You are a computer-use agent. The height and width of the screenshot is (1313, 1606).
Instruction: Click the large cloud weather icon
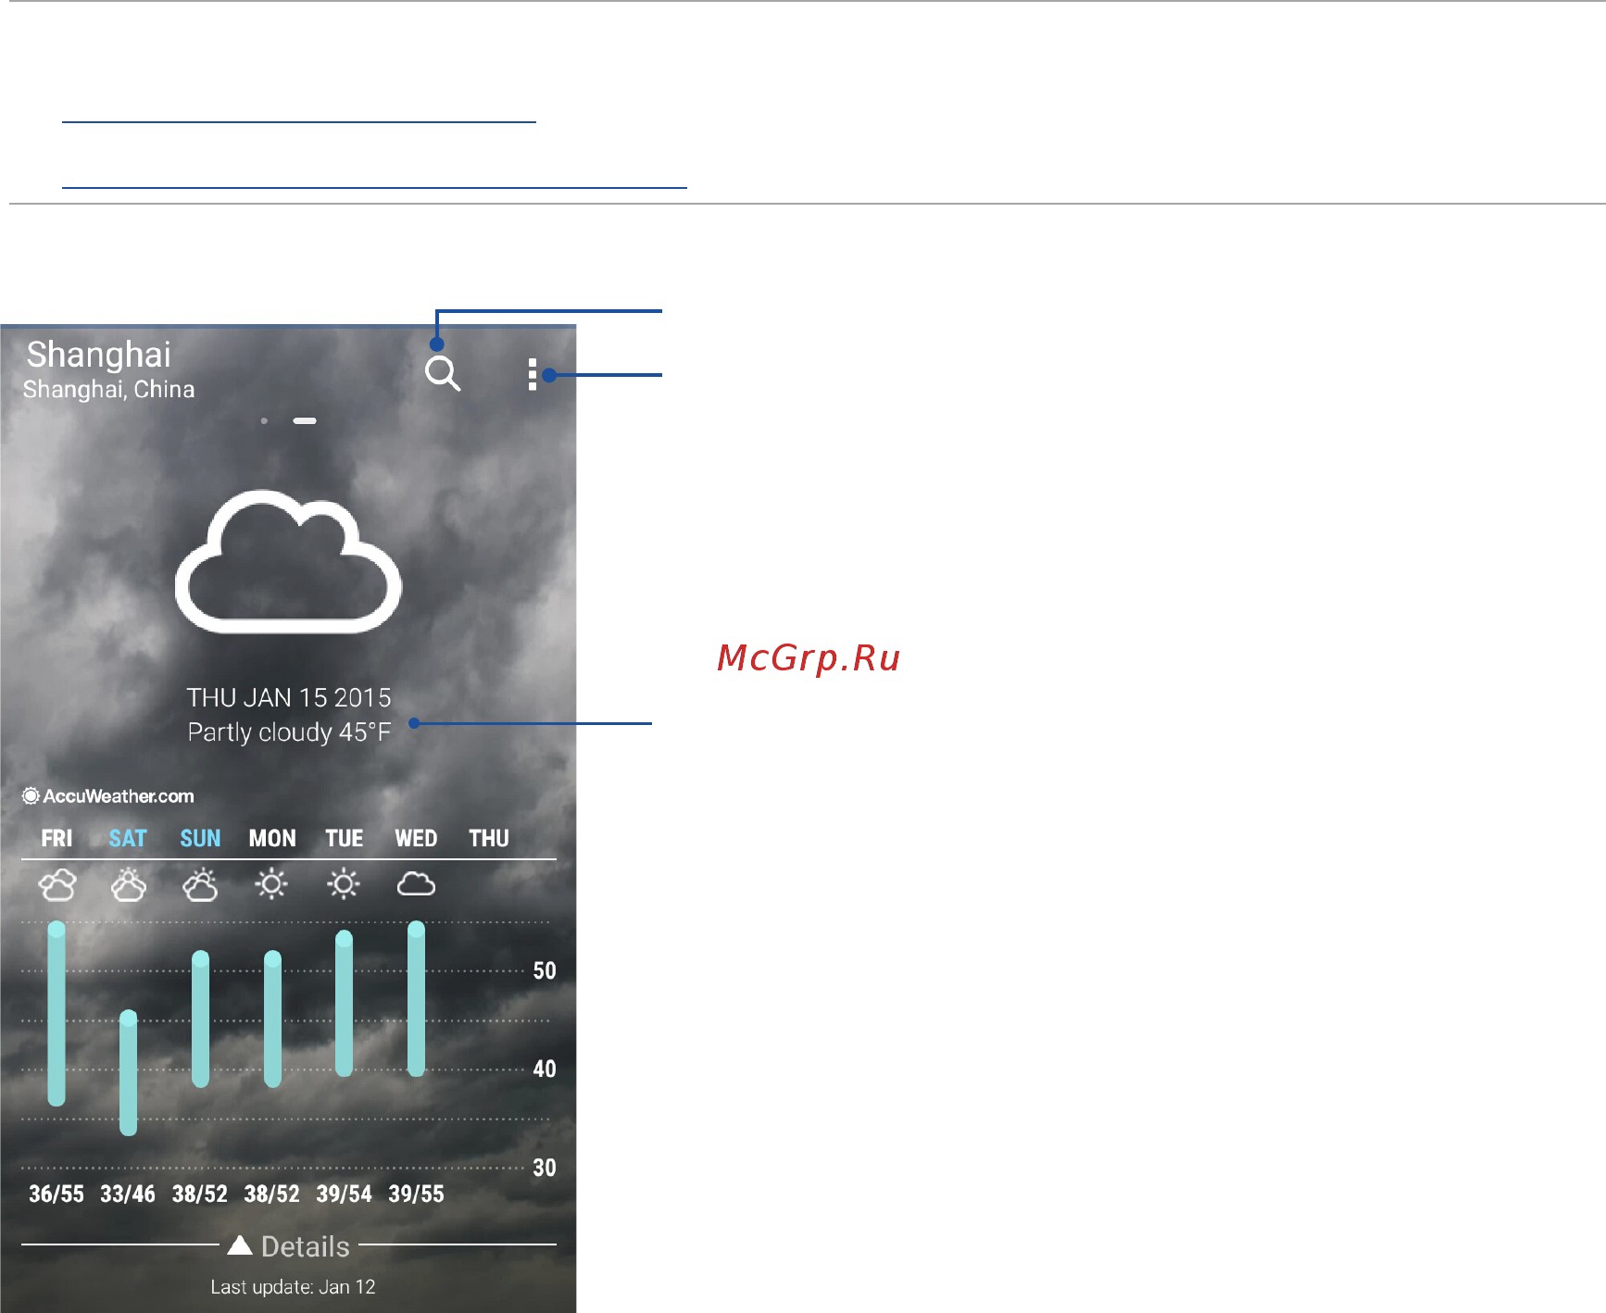click(288, 562)
